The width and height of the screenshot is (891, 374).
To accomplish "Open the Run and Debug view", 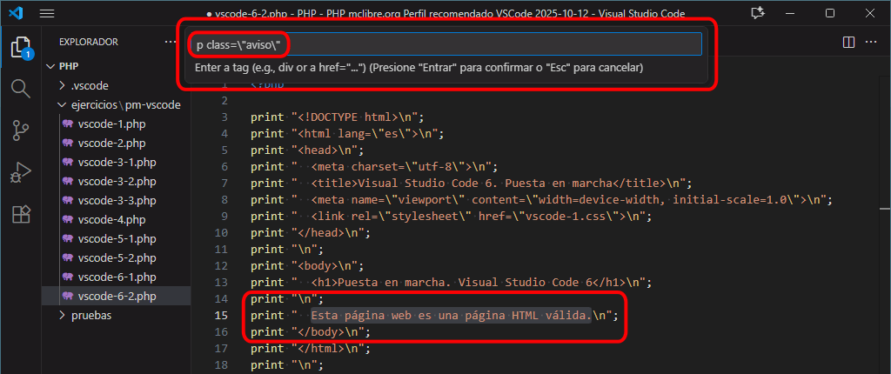I will 20,172.
